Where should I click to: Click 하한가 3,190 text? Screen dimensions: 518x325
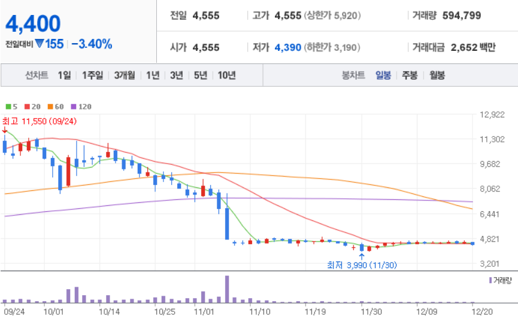point(332,47)
